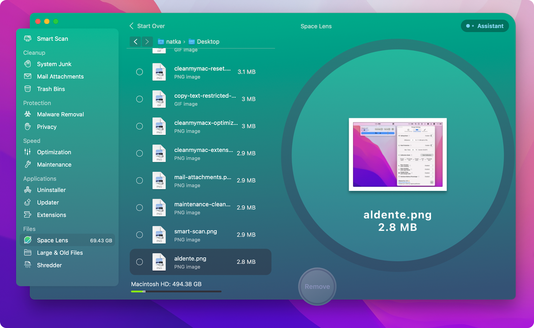
Task: Click aldente.png title in preview circle
Action: tap(397, 215)
